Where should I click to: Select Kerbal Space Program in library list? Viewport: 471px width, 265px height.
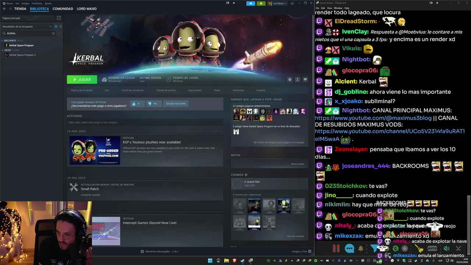21,45
